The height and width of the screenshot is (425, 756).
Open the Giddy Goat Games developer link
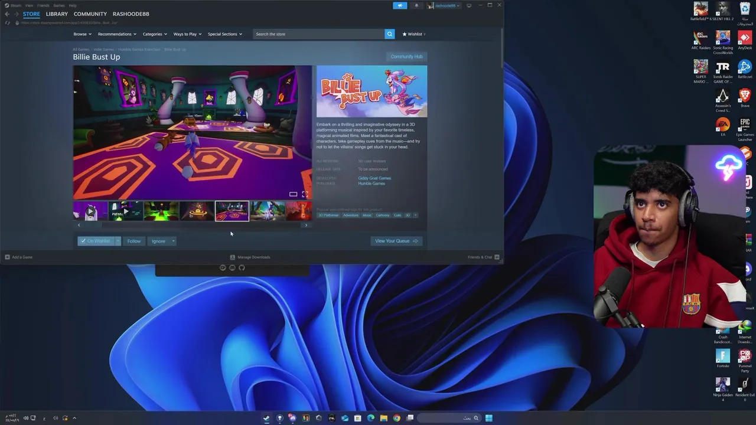[374, 178]
